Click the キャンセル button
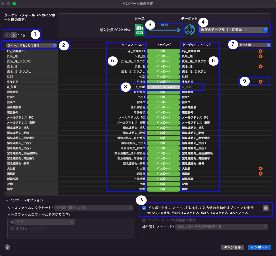 click(232, 247)
